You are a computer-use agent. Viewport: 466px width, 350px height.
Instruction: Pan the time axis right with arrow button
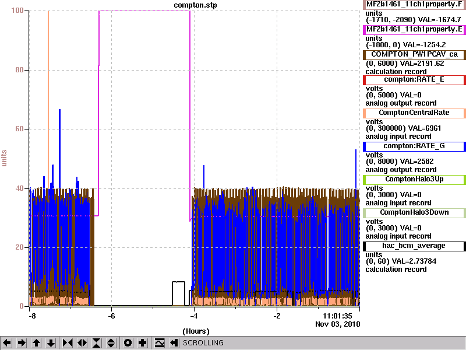22,343
